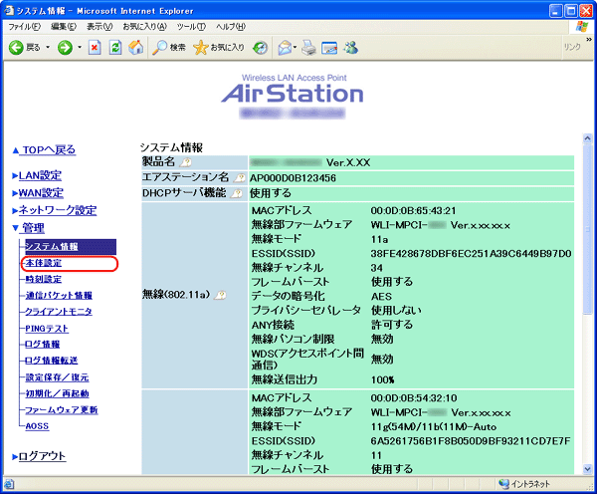This screenshot has height=494, width=597.
Task: Open the 通信パケット情報 link
Action: click(x=59, y=296)
